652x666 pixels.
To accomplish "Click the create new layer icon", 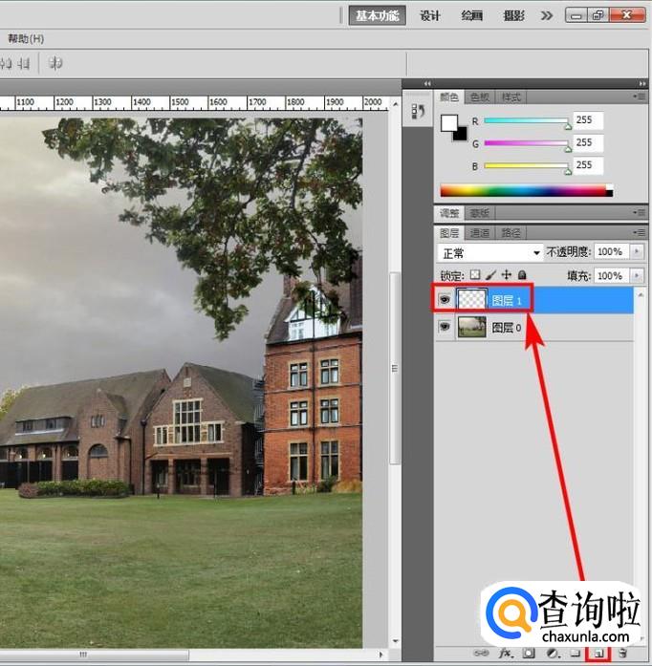I will [598, 654].
